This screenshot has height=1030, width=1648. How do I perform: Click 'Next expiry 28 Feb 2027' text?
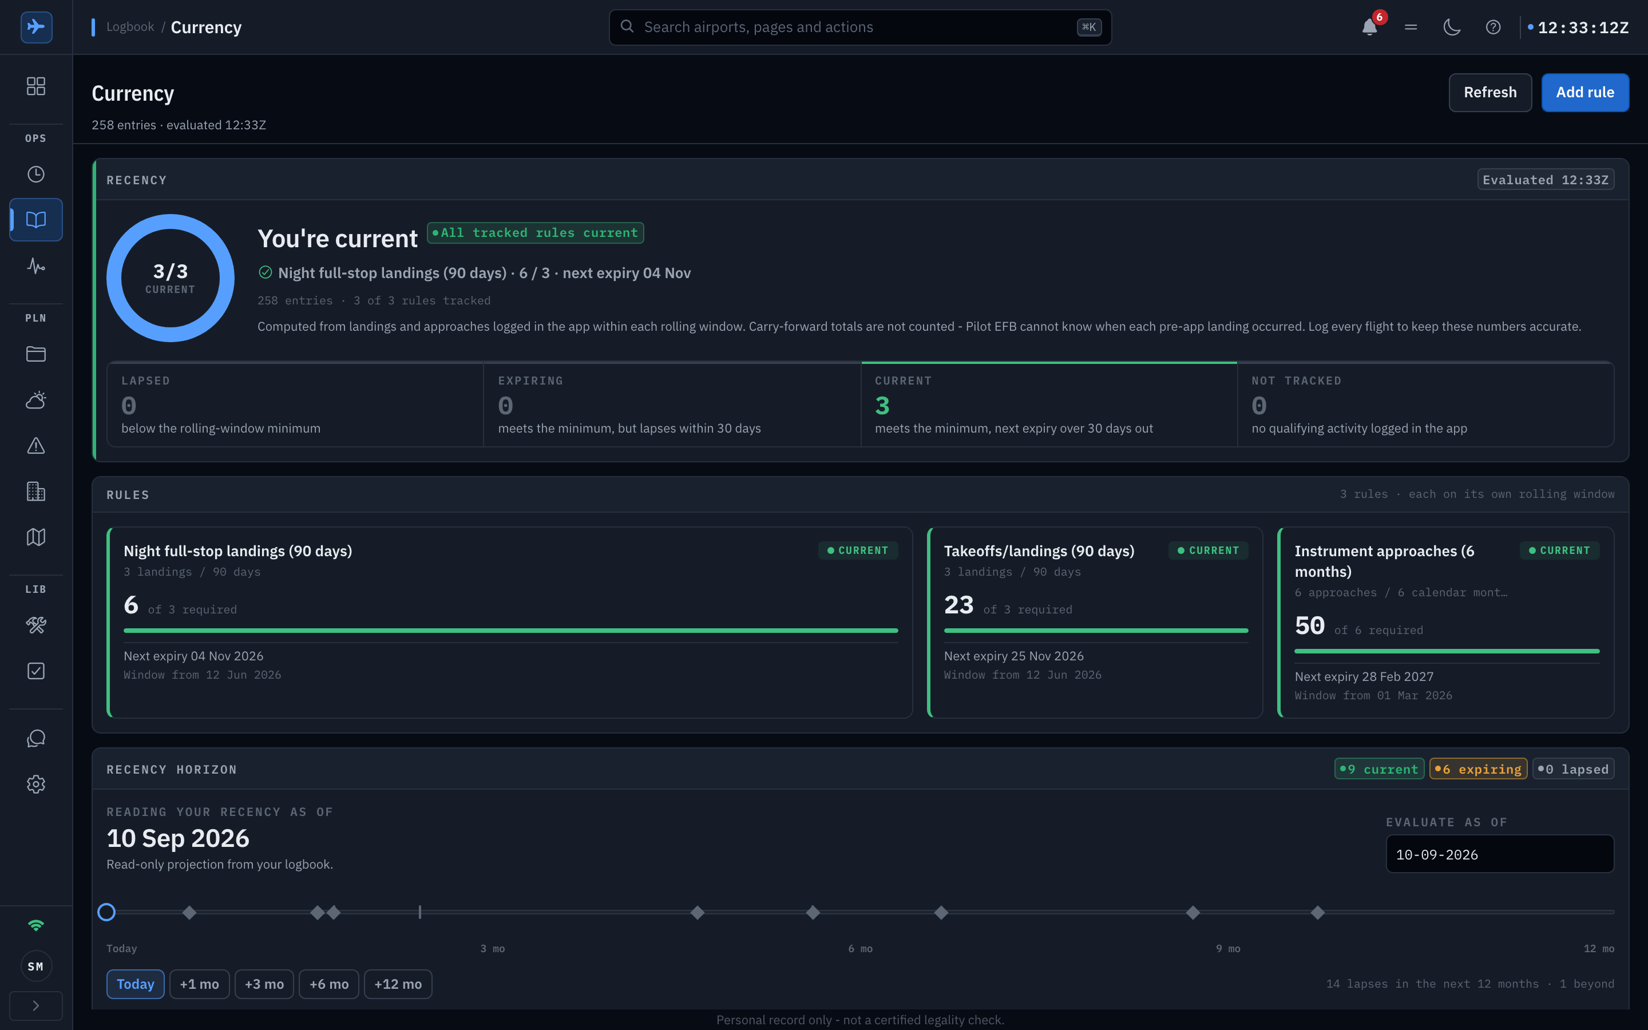point(1364,676)
